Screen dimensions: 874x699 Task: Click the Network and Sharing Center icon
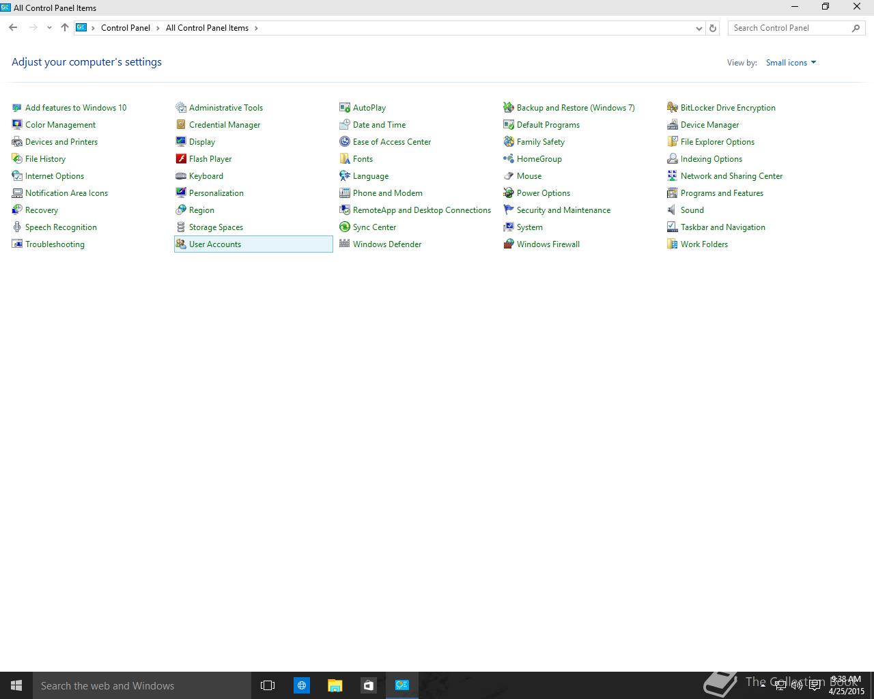tap(673, 175)
